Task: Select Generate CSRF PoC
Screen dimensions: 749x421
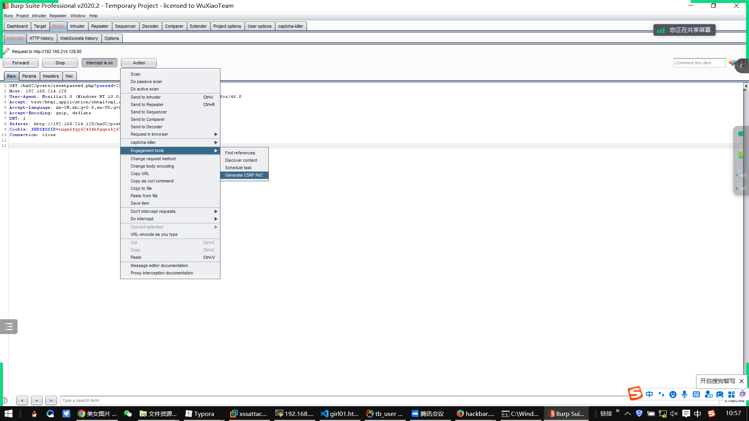Action: pyautogui.click(x=244, y=175)
